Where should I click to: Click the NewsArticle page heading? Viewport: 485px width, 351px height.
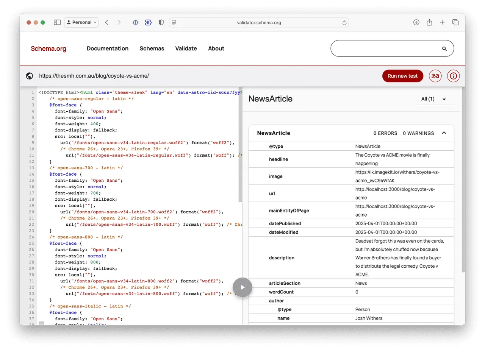(271, 99)
